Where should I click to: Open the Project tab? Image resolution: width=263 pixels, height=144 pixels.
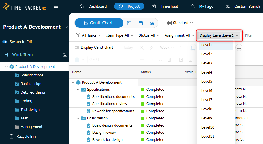[129, 6]
